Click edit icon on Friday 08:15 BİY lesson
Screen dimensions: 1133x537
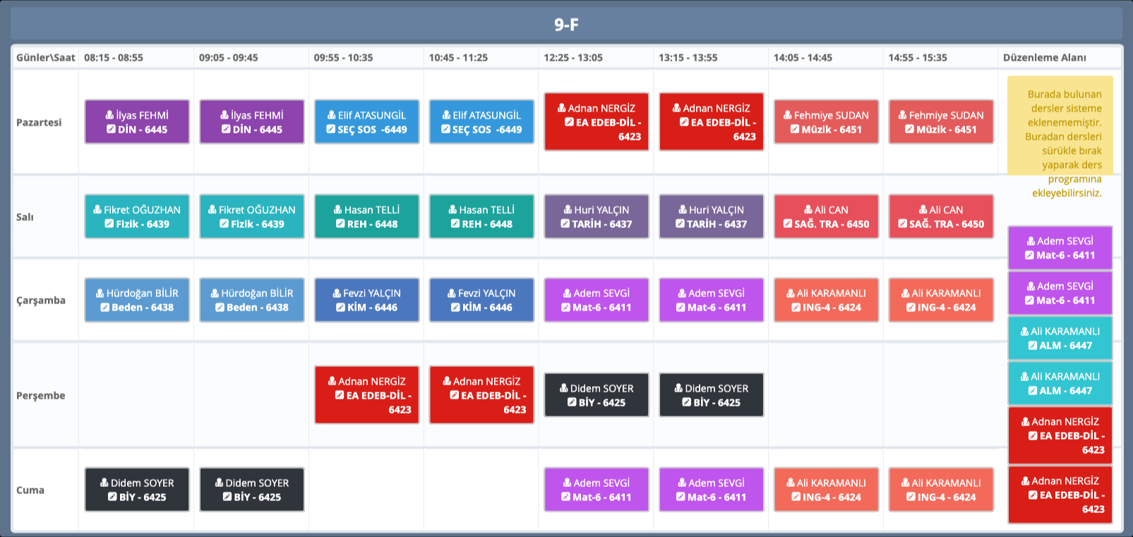tap(112, 497)
